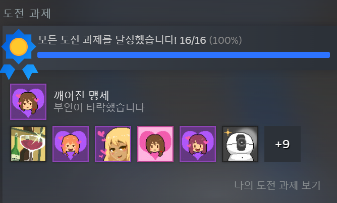This screenshot has height=203, width=337.
Task: Select the 깨어진 맹세 achievement title
Action: point(81,96)
